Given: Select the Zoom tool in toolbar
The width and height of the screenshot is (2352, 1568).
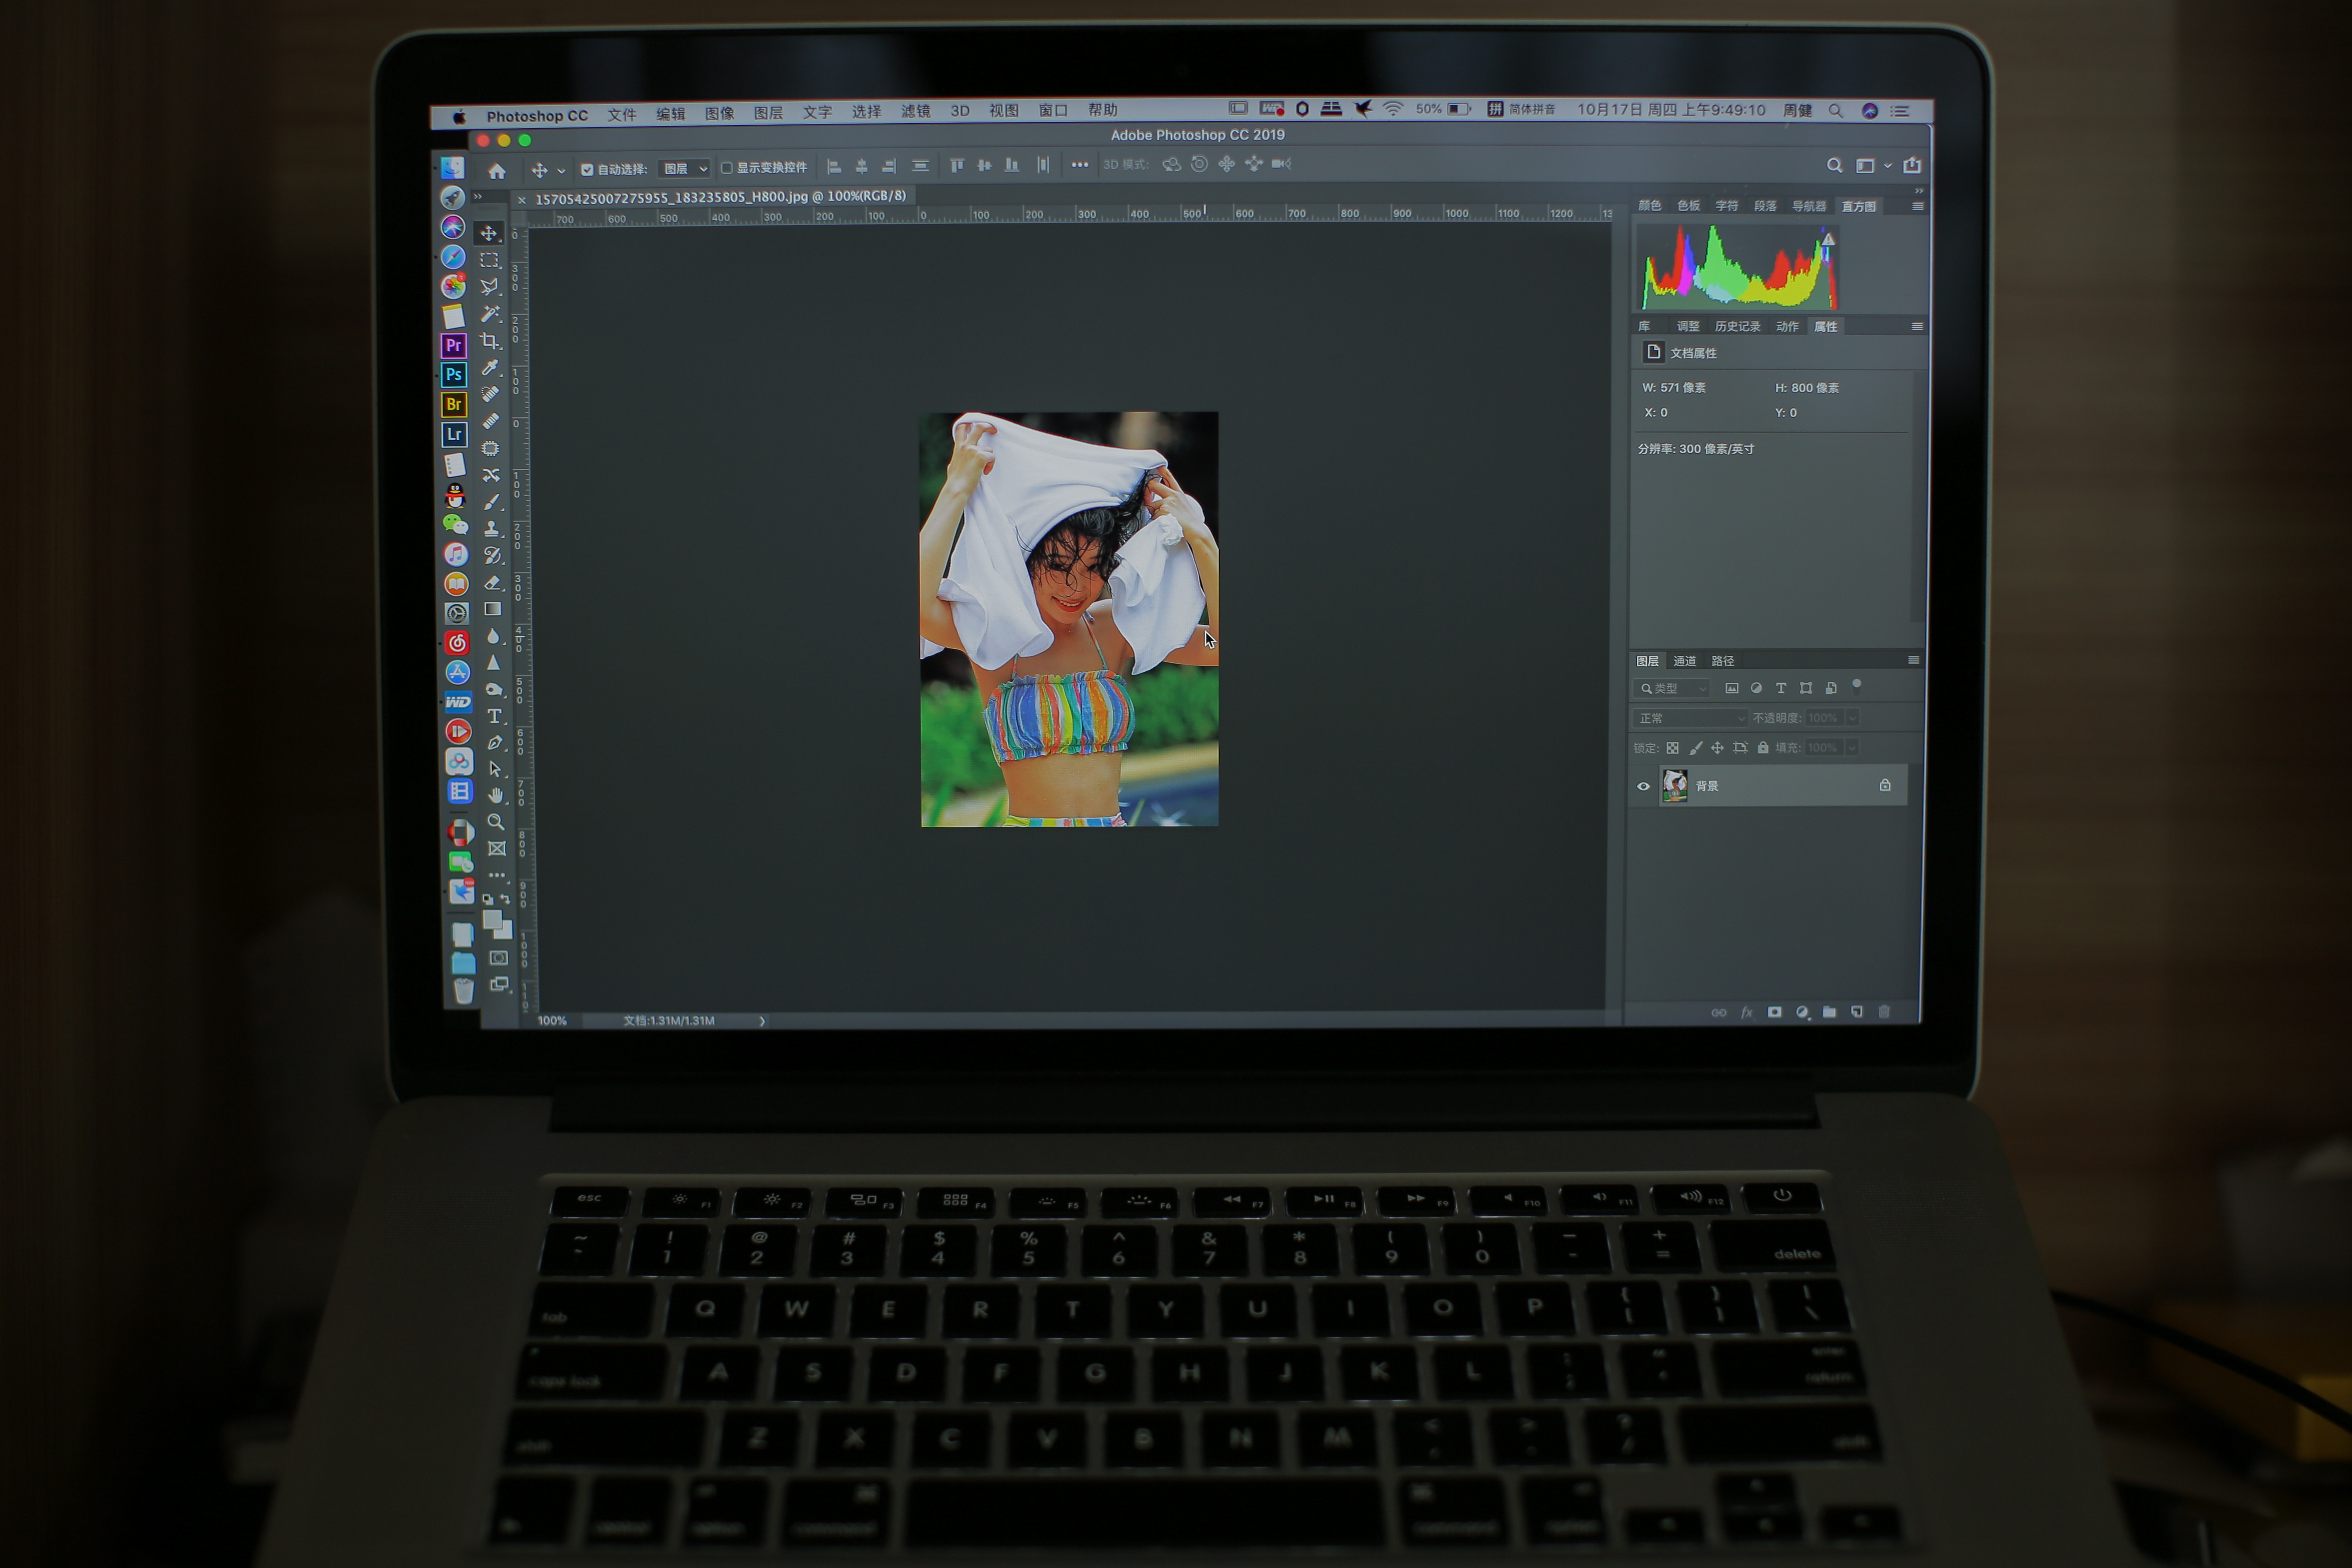Looking at the screenshot, I should click(495, 822).
